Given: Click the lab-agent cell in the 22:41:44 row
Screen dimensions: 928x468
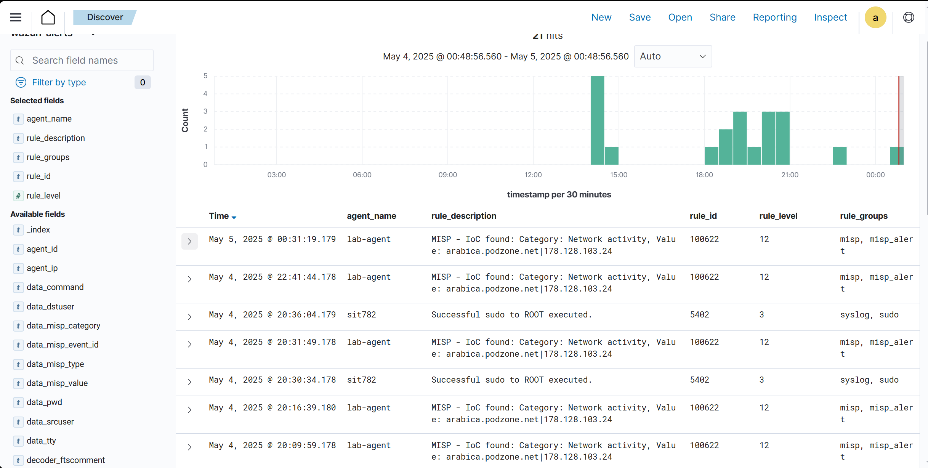Looking at the screenshot, I should point(369,277).
